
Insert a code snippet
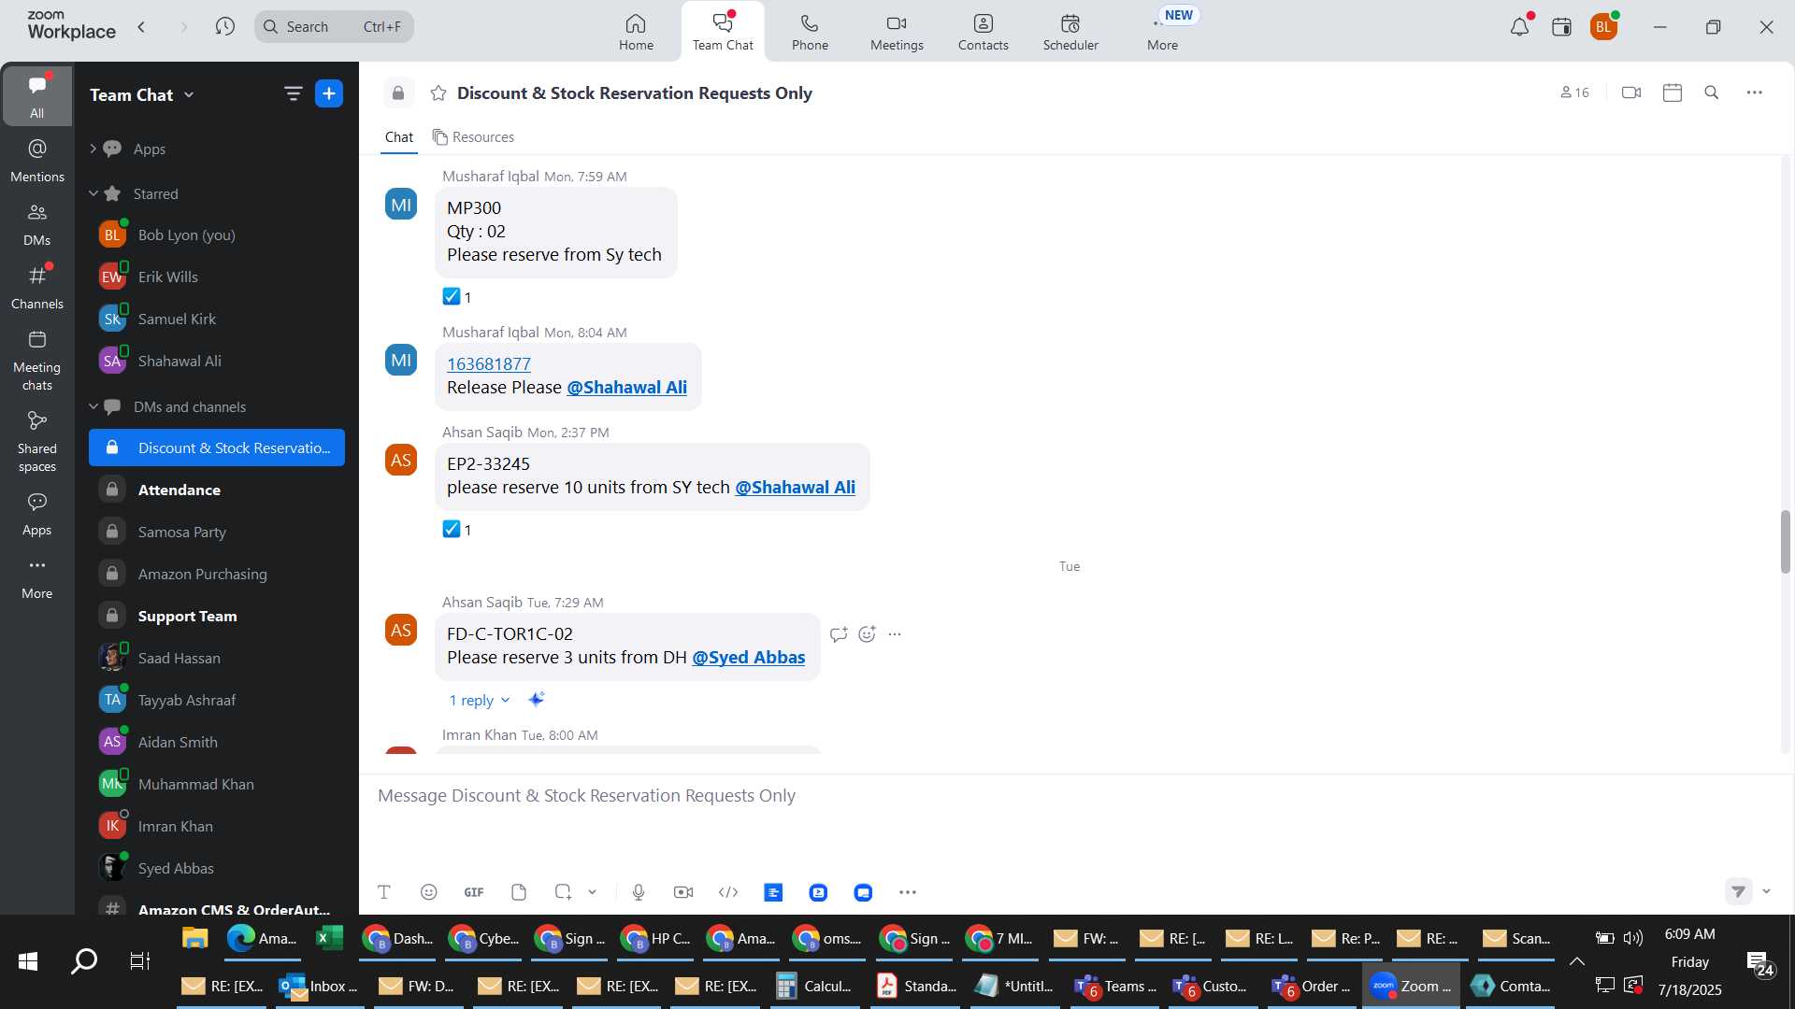728,892
